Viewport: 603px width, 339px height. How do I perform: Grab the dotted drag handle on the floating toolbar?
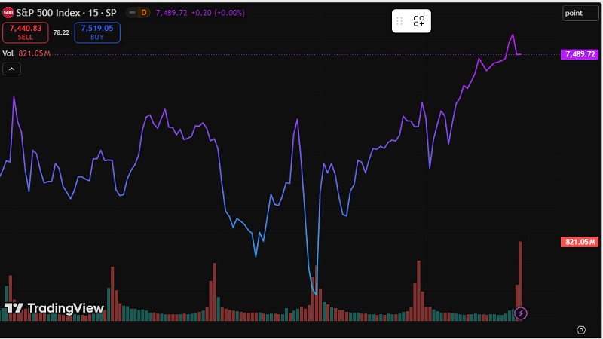399,21
